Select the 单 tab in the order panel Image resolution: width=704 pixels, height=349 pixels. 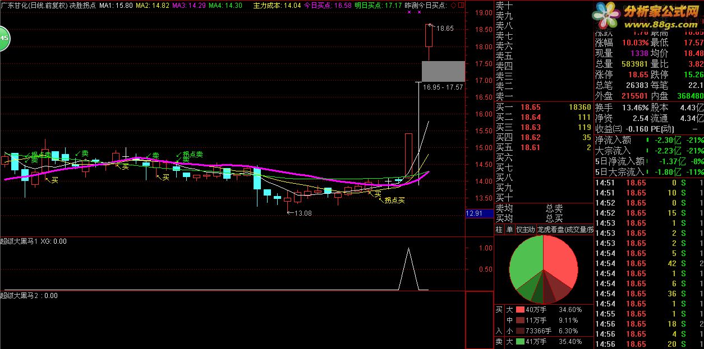tap(509, 229)
